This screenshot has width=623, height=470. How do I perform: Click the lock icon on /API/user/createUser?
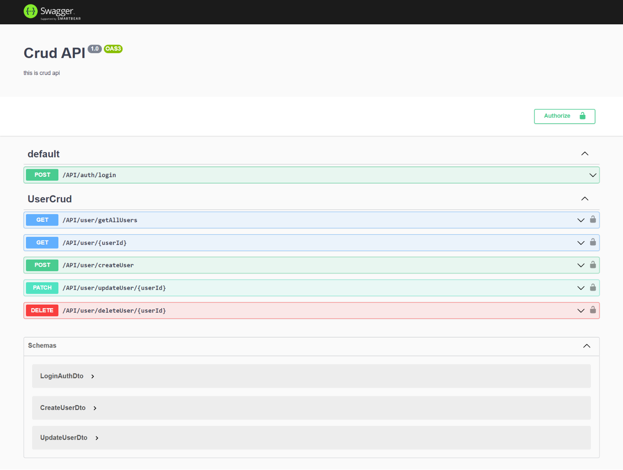pyautogui.click(x=593, y=265)
